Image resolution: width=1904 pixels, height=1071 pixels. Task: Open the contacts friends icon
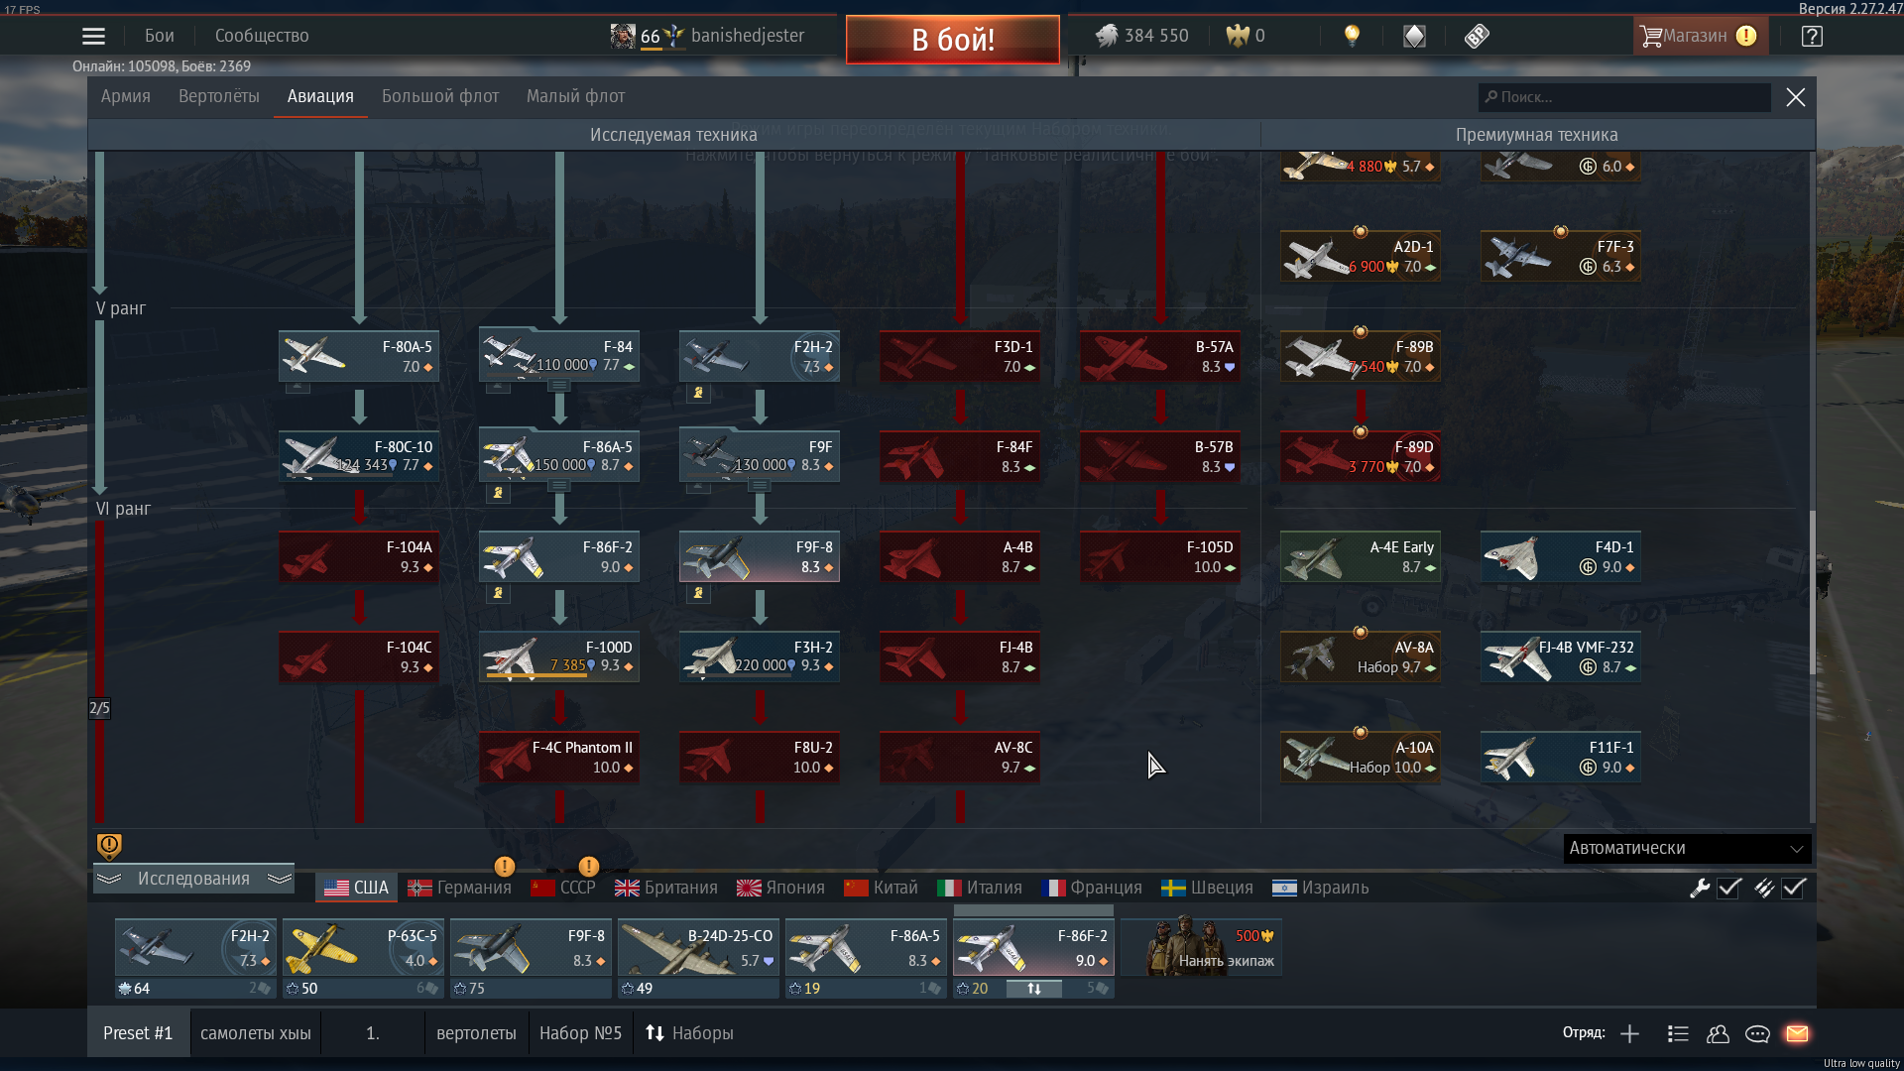point(1718,1034)
